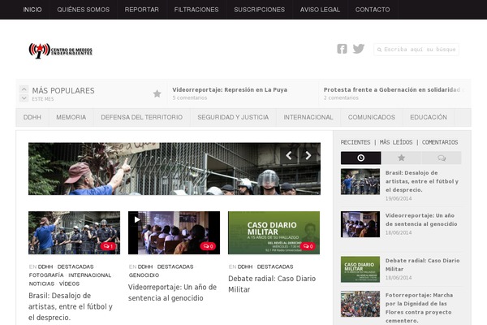Open sidebar link Fotorreportaje: Marcha por la Dignidad
Image resolution: width=487 pixels, height=325 pixels.
click(420, 308)
